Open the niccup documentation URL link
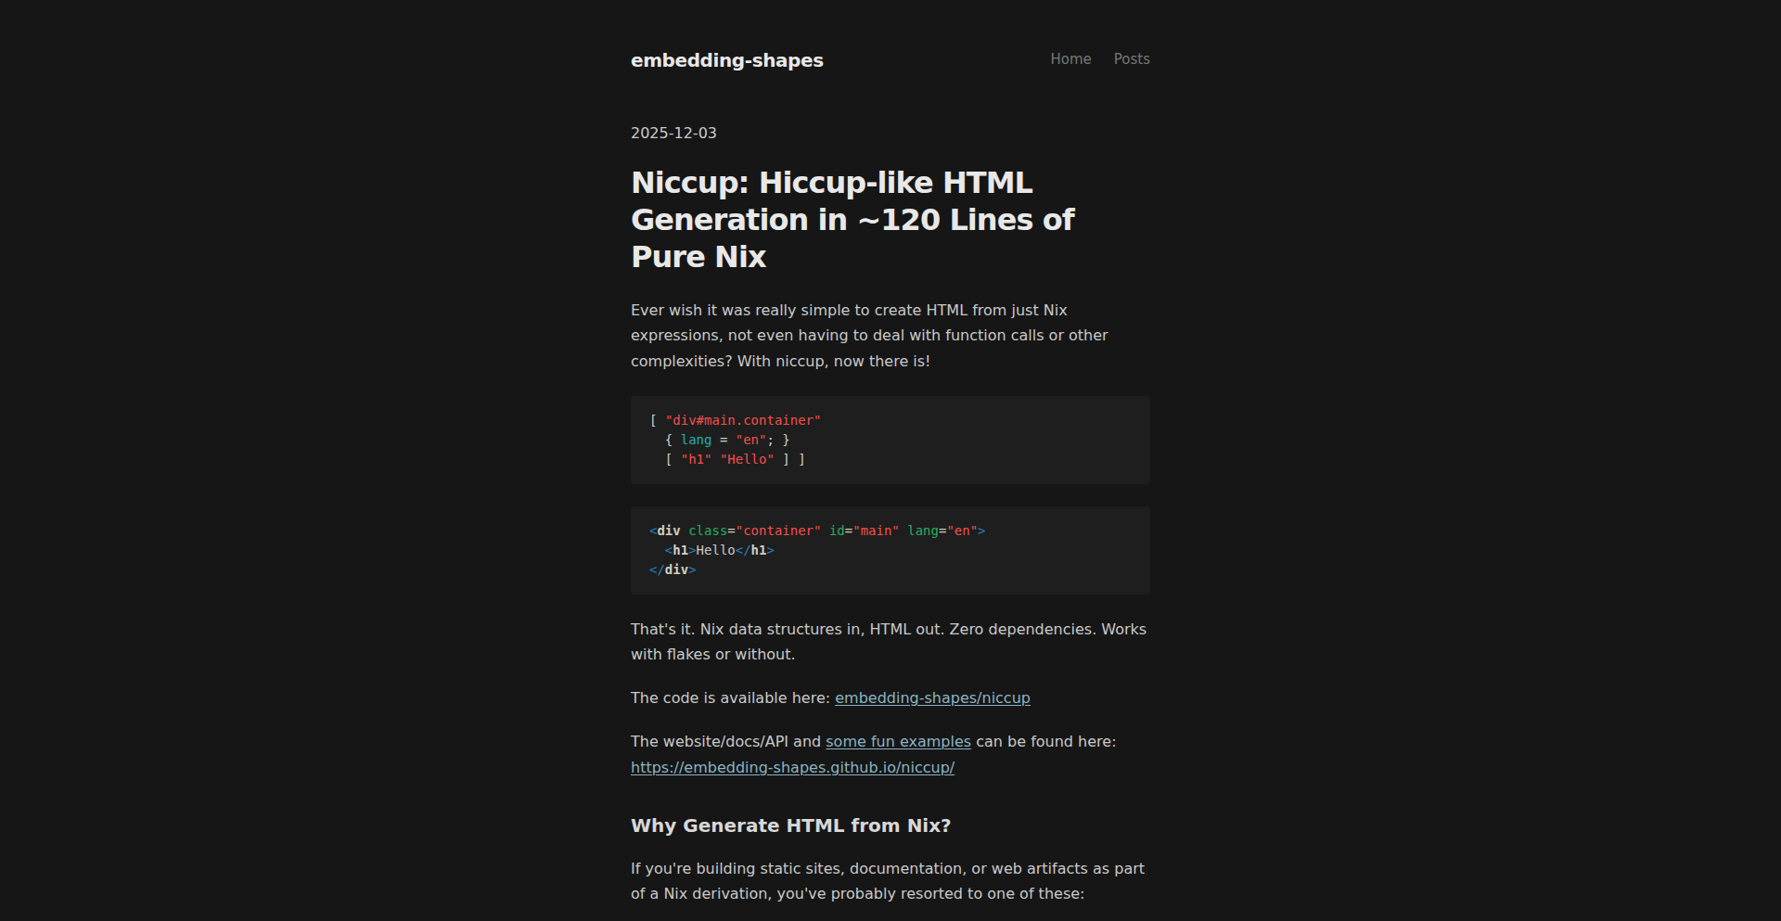1781x921 pixels. [792, 767]
